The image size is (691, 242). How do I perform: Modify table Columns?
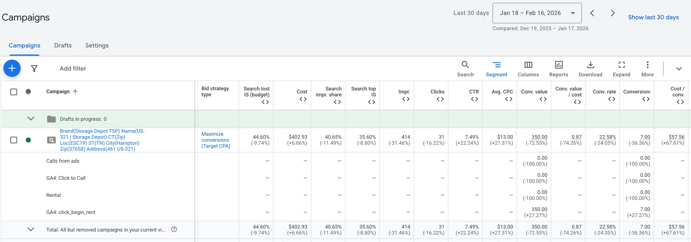pyautogui.click(x=528, y=69)
